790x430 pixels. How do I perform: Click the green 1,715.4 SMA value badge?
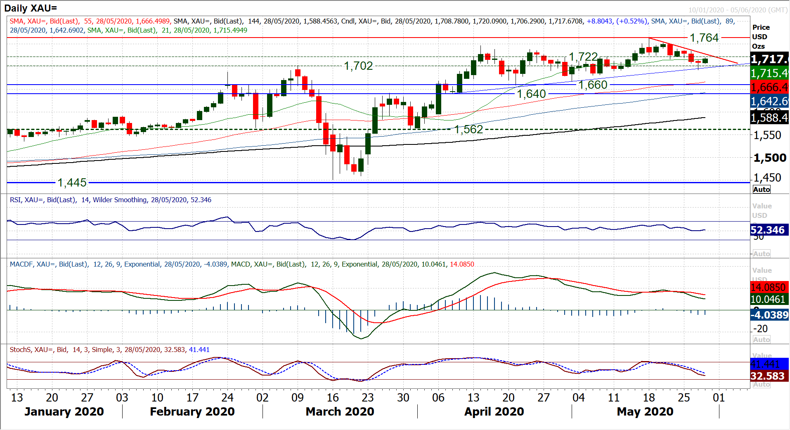click(x=769, y=73)
